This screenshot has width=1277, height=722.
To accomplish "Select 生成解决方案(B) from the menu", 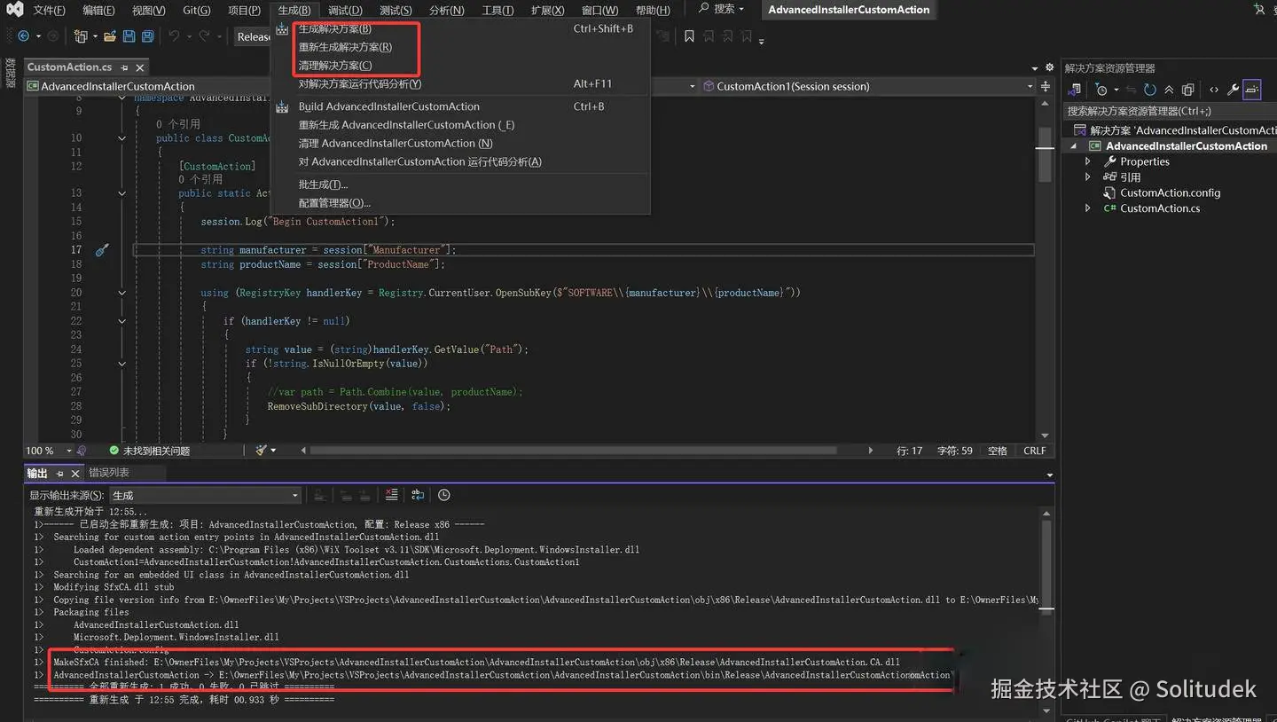I will (x=335, y=29).
